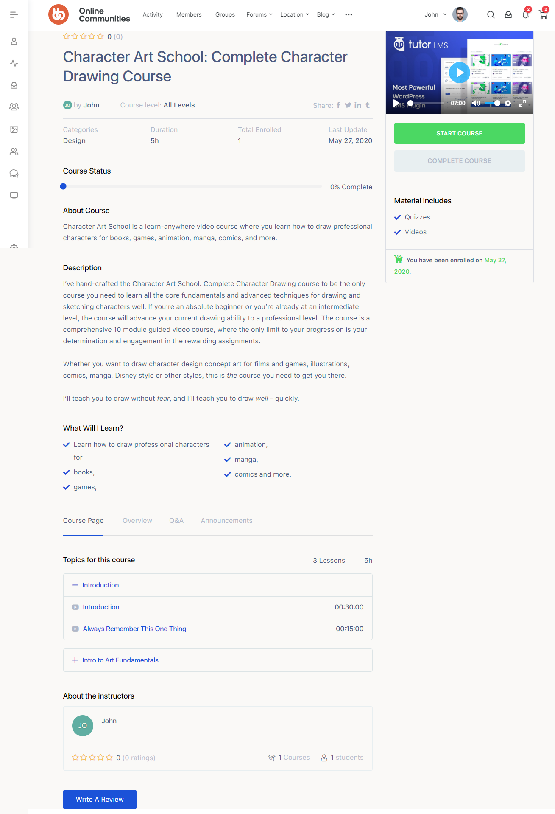Viewport: 555px width, 814px height.
Task: Open the John user account dropdown
Action: coord(436,15)
